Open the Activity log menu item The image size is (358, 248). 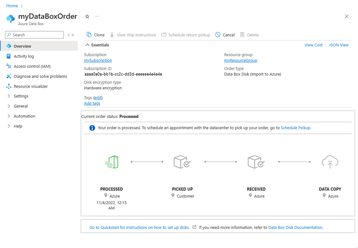pos(23,56)
